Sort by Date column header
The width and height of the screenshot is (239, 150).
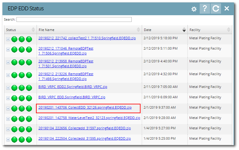click(x=165, y=30)
